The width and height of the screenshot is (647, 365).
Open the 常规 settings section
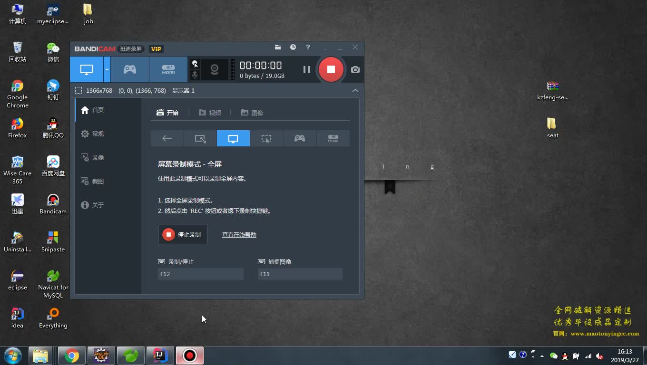(x=108, y=134)
